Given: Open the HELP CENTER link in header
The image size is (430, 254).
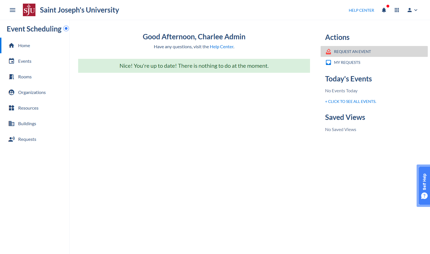Looking at the screenshot, I should point(361,10).
